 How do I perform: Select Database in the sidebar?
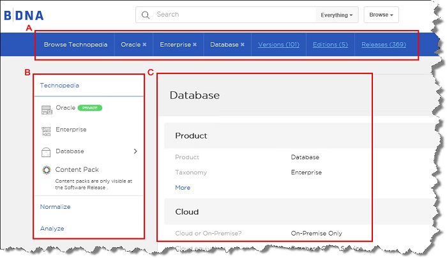pyautogui.click(x=70, y=151)
